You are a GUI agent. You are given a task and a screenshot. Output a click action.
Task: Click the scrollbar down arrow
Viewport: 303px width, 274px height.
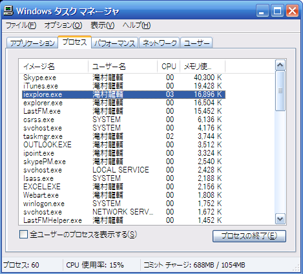[x=280, y=219]
